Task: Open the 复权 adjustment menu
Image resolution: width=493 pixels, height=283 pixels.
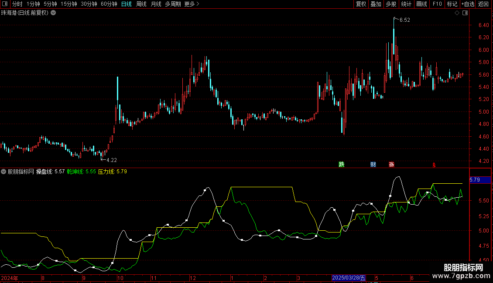Action: pos(361,4)
